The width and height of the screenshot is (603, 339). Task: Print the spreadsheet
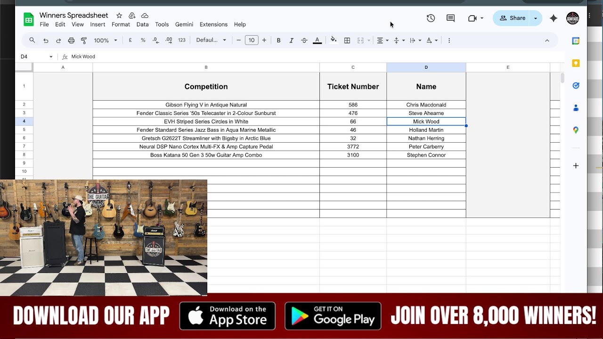pos(71,40)
